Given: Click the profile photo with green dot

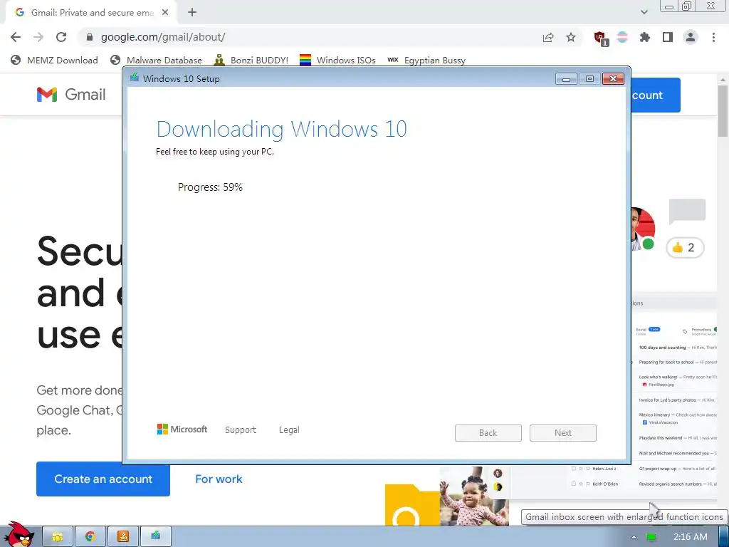Looking at the screenshot, I should click(x=644, y=229).
